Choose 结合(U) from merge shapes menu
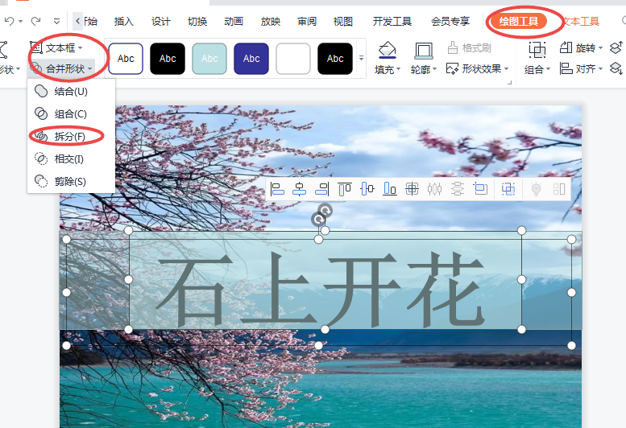This screenshot has height=428, width=626. click(71, 91)
